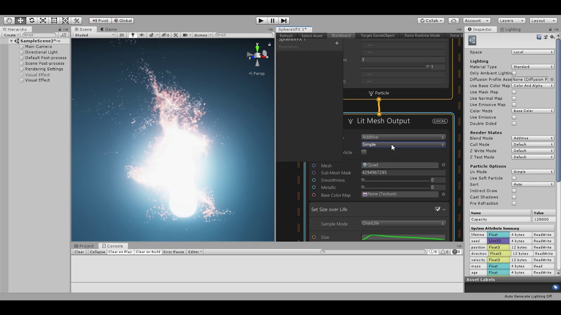
Task: Select Main Camera in Hierarchy
Action: pos(38,46)
